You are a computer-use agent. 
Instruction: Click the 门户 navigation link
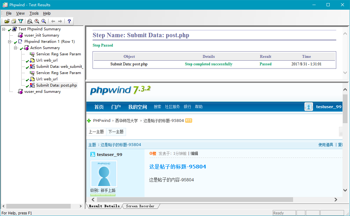(x=116, y=107)
